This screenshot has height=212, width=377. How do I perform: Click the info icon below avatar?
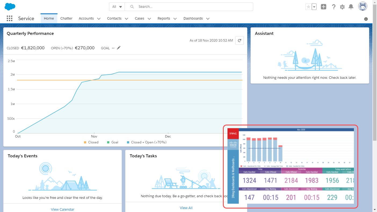tap(366, 19)
